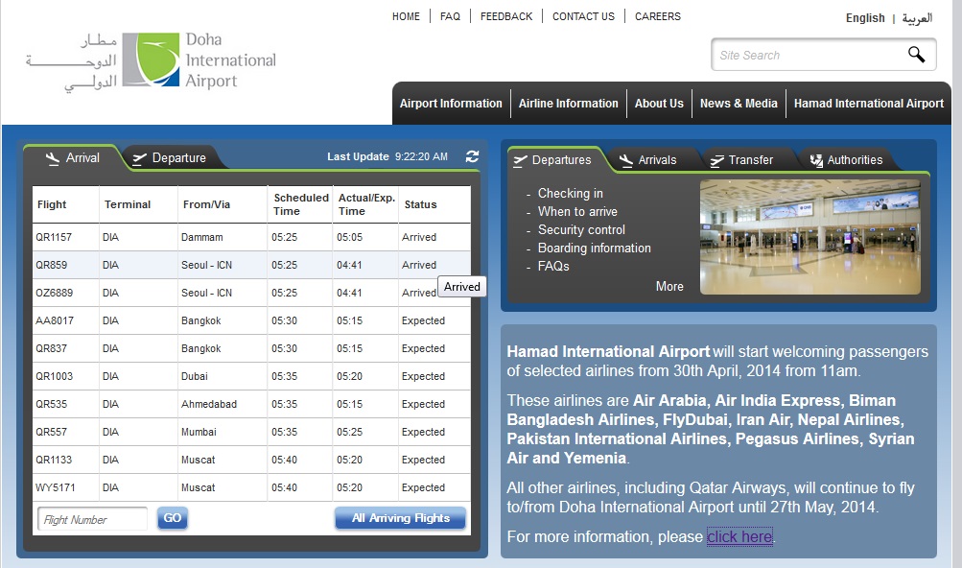The image size is (962, 568).
Task: Focus the Site Search field
Action: coord(809,55)
